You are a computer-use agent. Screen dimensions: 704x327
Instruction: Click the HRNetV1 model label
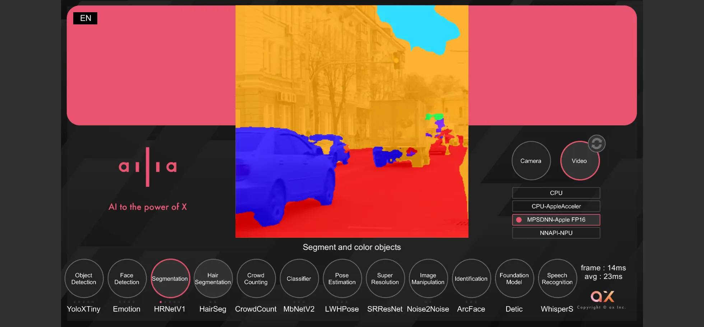(170, 309)
